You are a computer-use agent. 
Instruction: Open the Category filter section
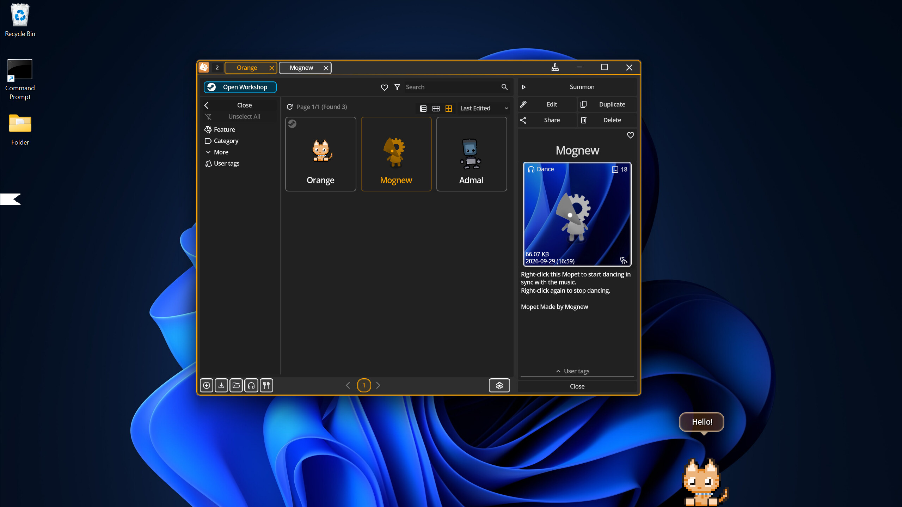pyautogui.click(x=222, y=141)
